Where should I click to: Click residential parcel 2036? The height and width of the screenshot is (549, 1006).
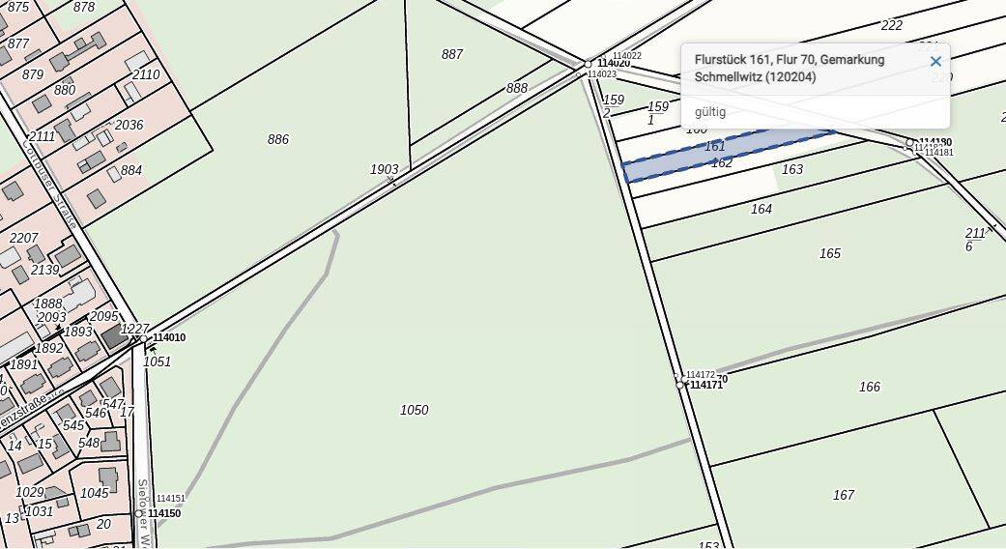click(x=129, y=125)
